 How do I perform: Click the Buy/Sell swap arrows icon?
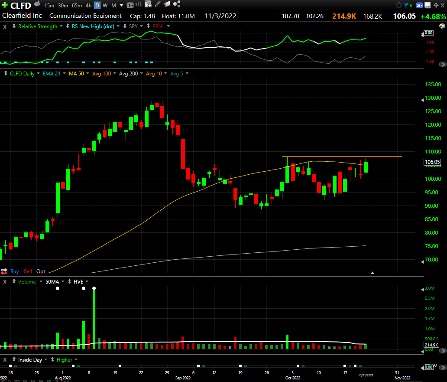(4, 271)
